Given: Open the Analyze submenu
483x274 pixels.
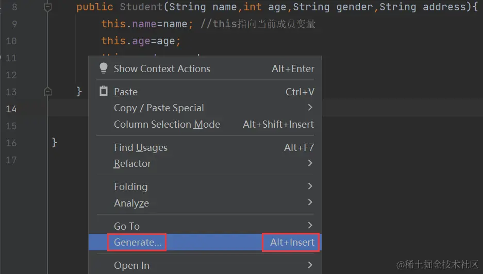Looking at the screenshot, I should click(x=131, y=203).
